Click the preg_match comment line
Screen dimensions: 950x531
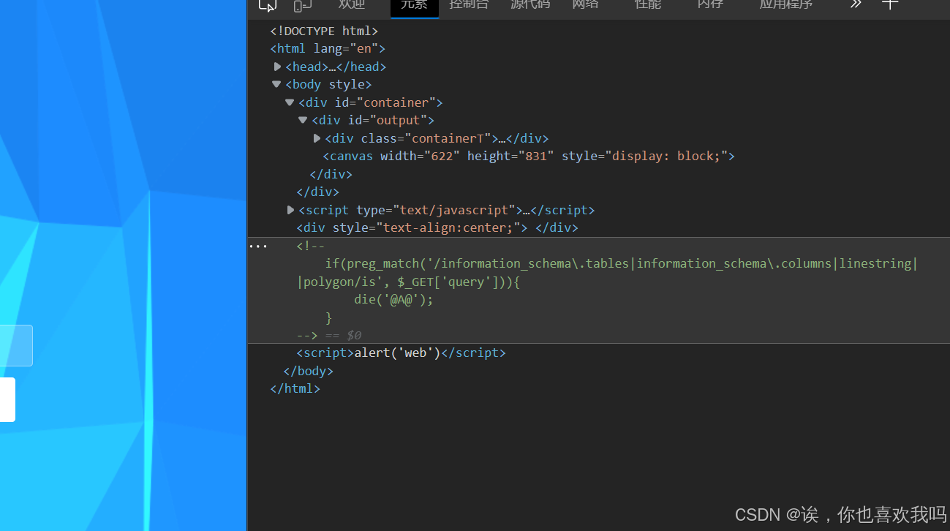pyautogui.click(x=621, y=263)
